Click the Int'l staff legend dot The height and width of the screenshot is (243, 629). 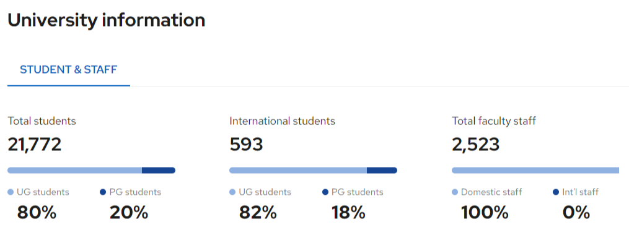click(556, 192)
